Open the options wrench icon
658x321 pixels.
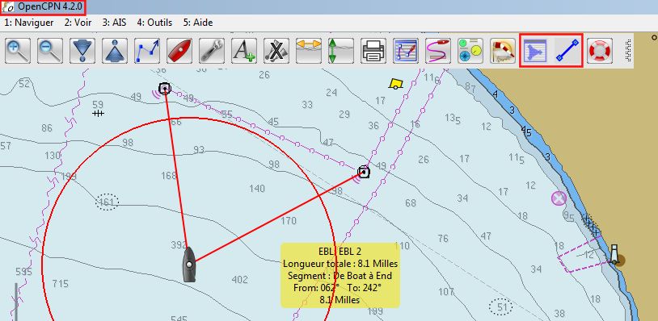(212, 51)
